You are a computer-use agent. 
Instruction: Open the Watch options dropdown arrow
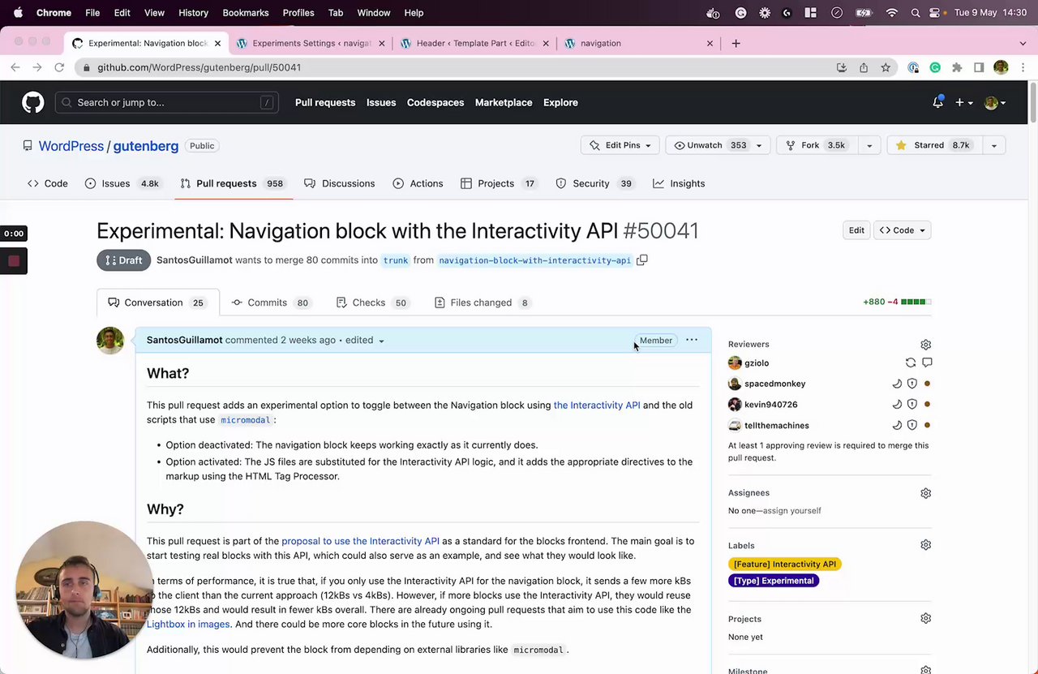(759, 145)
